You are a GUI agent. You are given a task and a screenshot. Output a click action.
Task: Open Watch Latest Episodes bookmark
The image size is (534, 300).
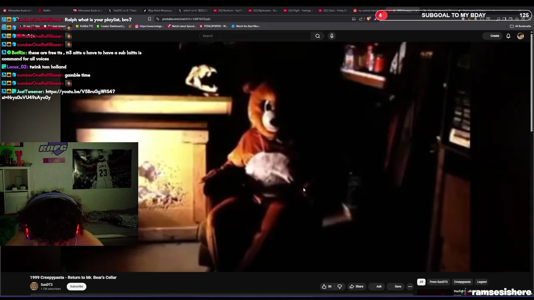point(181,26)
